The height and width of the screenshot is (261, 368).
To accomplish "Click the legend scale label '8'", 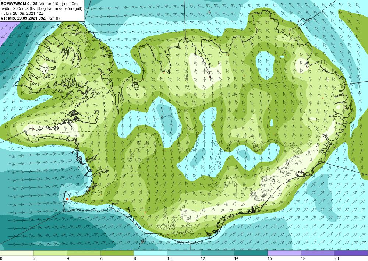I will [135, 259].
